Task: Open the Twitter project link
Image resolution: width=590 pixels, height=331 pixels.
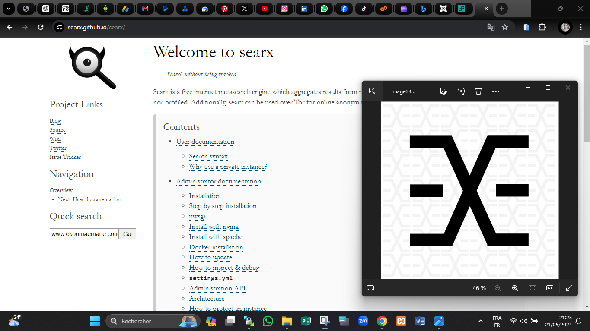Action: tap(58, 148)
